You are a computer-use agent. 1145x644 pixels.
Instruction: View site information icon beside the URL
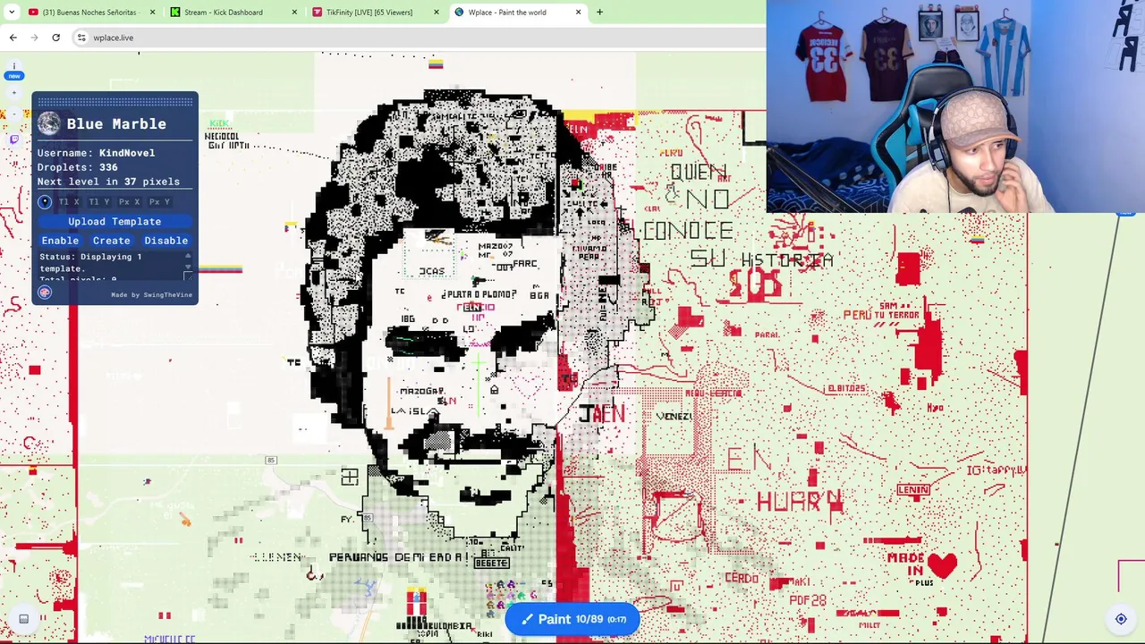[x=81, y=38]
